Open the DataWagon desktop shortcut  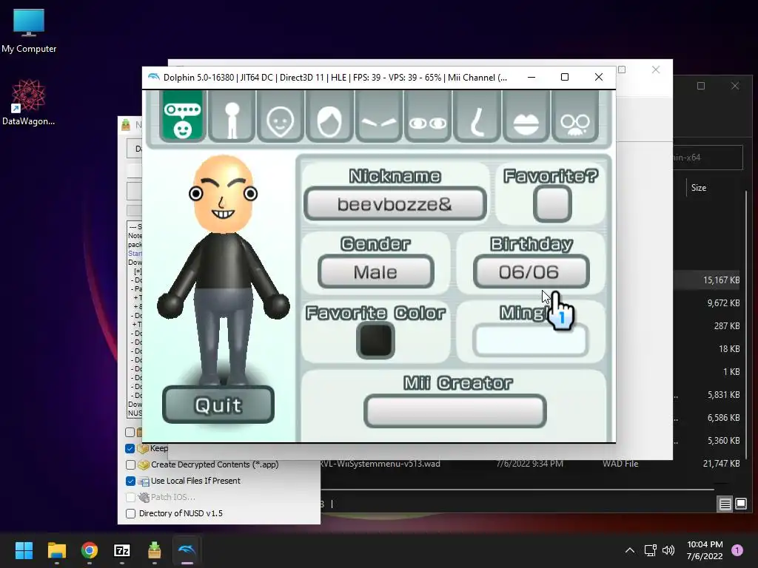[29, 102]
